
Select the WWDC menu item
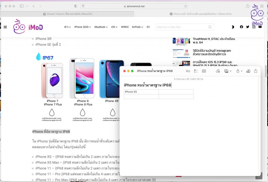click(125, 27)
